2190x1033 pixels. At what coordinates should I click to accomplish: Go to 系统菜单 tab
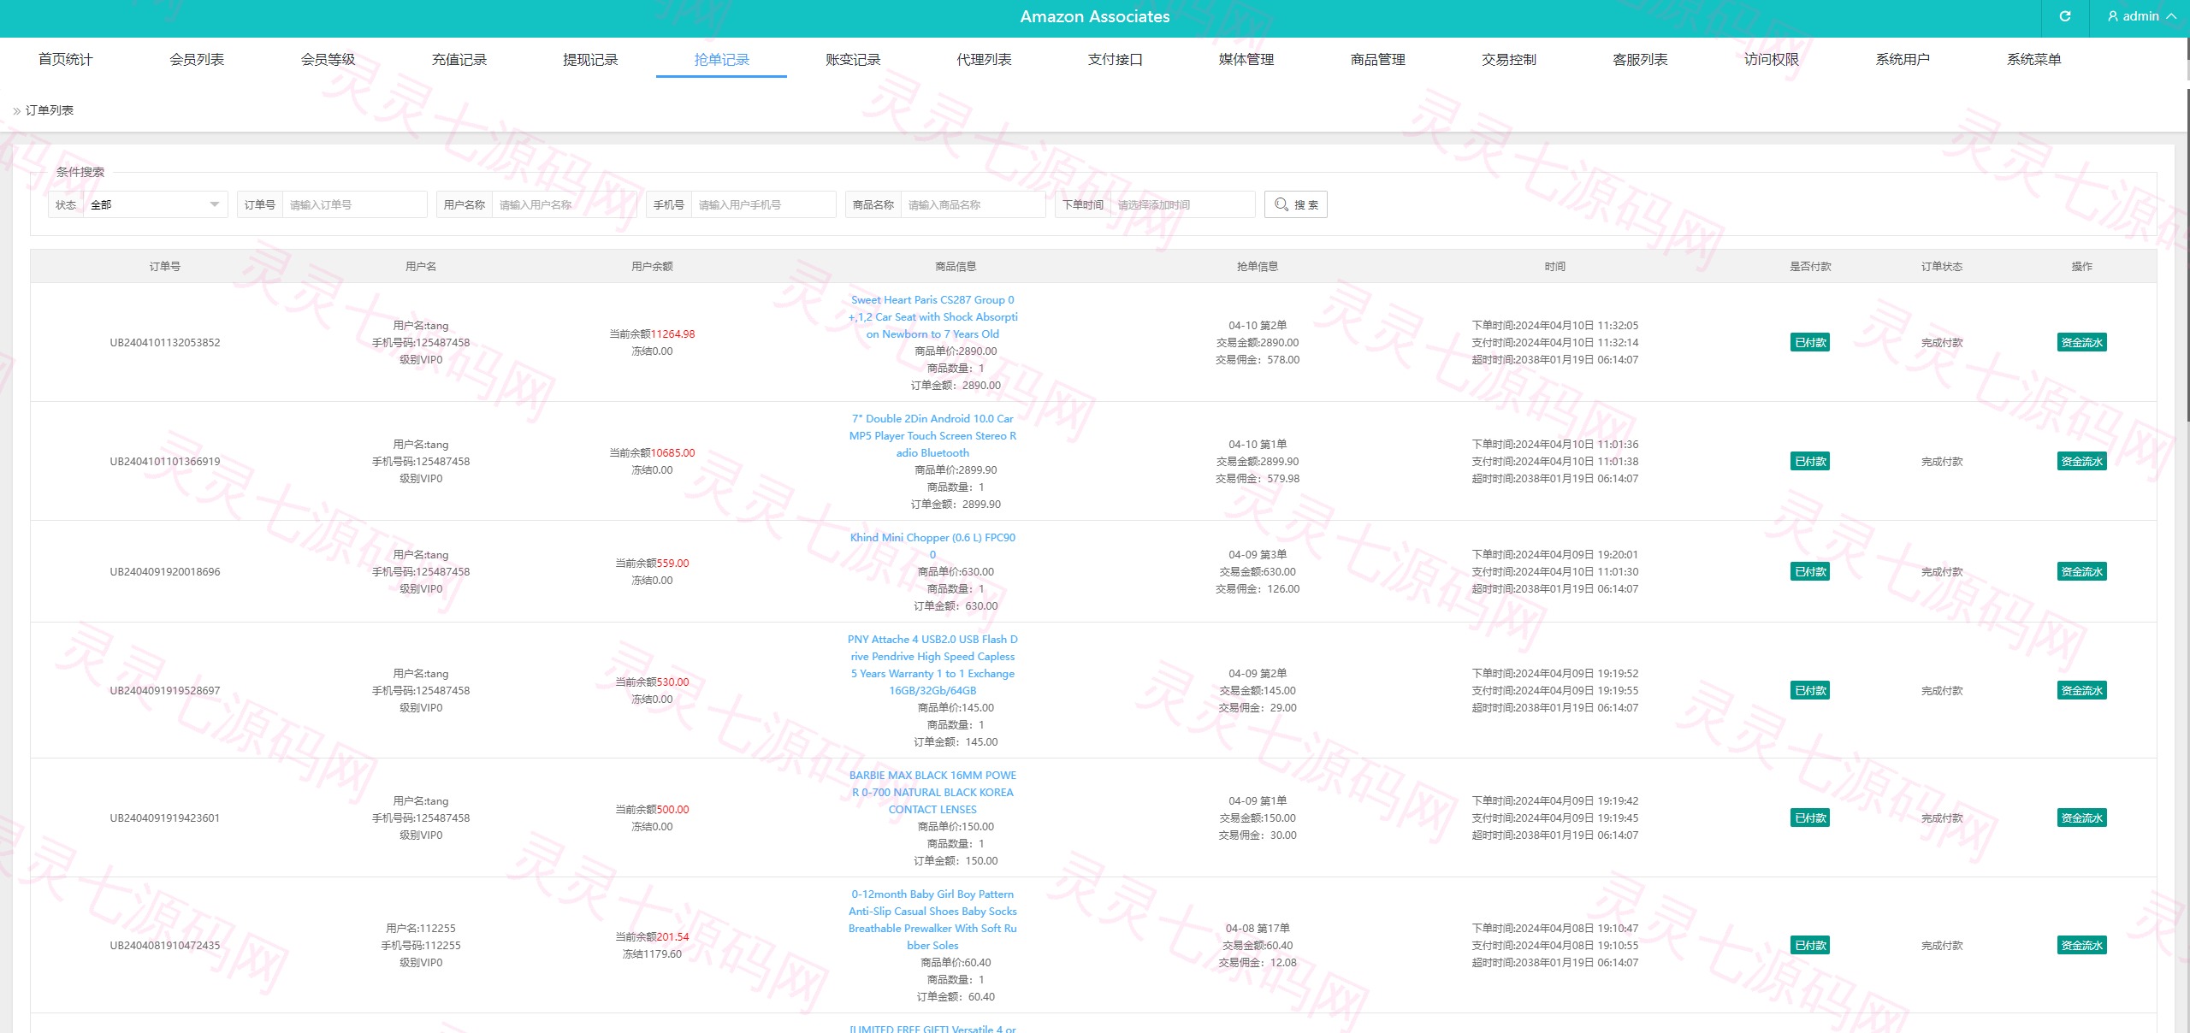click(2034, 59)
